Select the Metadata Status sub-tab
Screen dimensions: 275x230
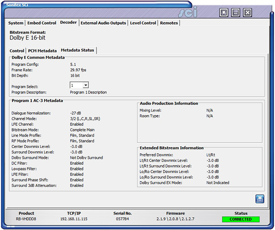[x=77, y=50]
